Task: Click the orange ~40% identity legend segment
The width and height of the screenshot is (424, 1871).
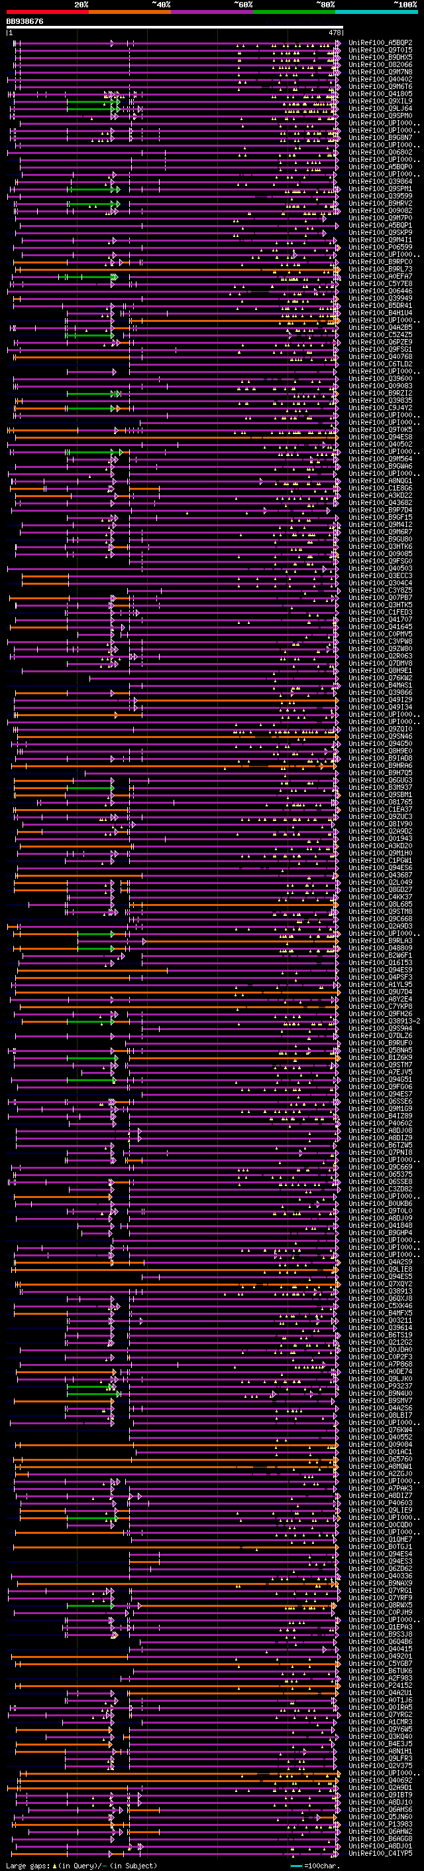Action: [130, 13]
